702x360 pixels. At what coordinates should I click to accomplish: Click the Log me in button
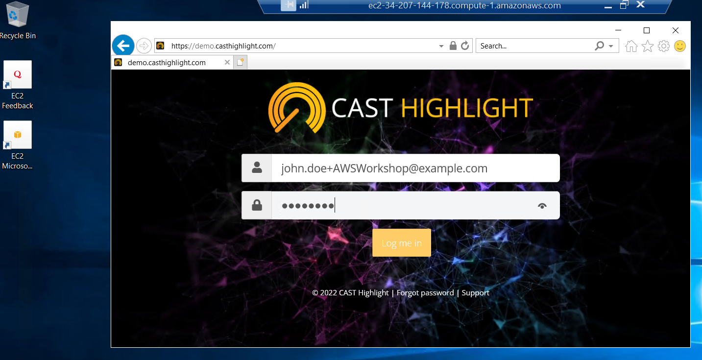(402, 242)
